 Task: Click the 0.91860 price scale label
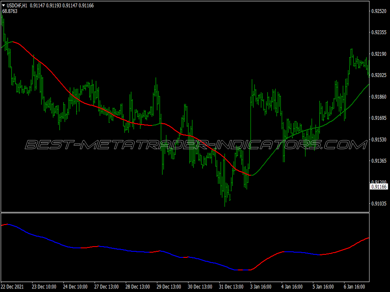(379, 97)
